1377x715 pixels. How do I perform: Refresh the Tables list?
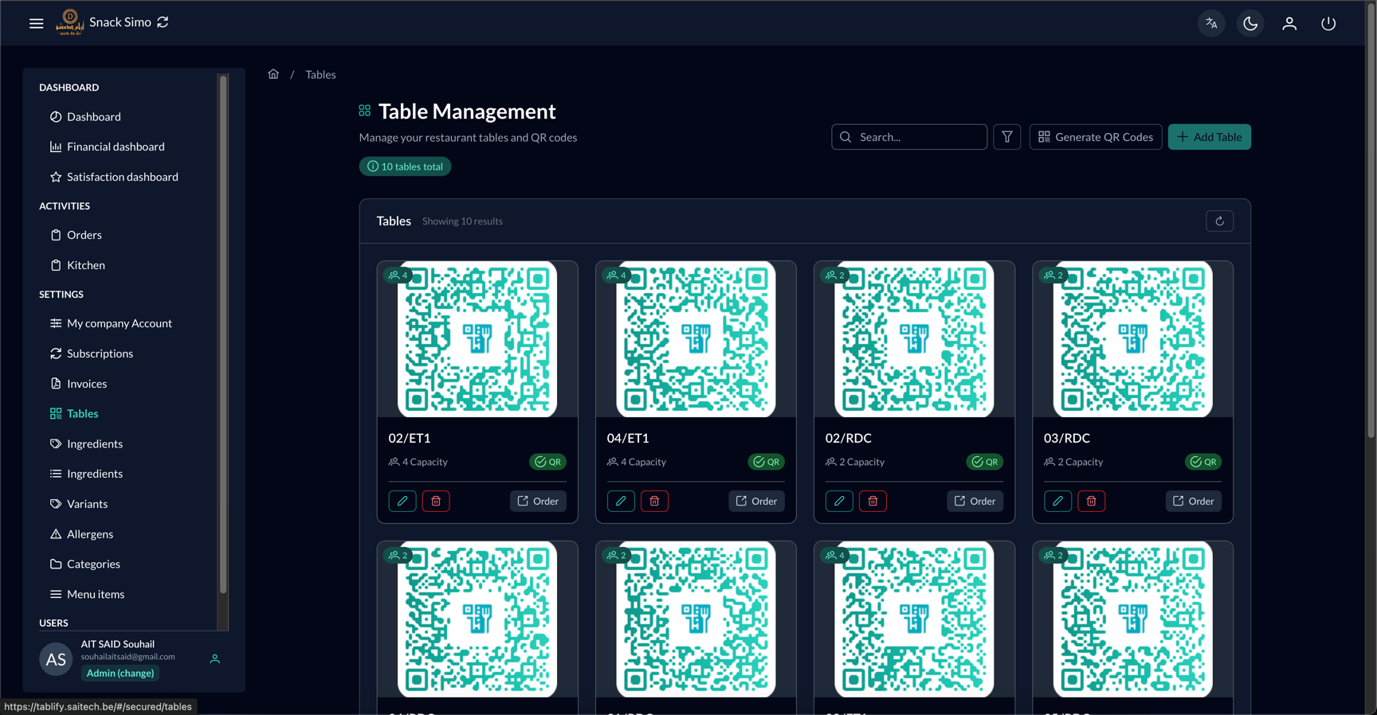pos(1219,221)
